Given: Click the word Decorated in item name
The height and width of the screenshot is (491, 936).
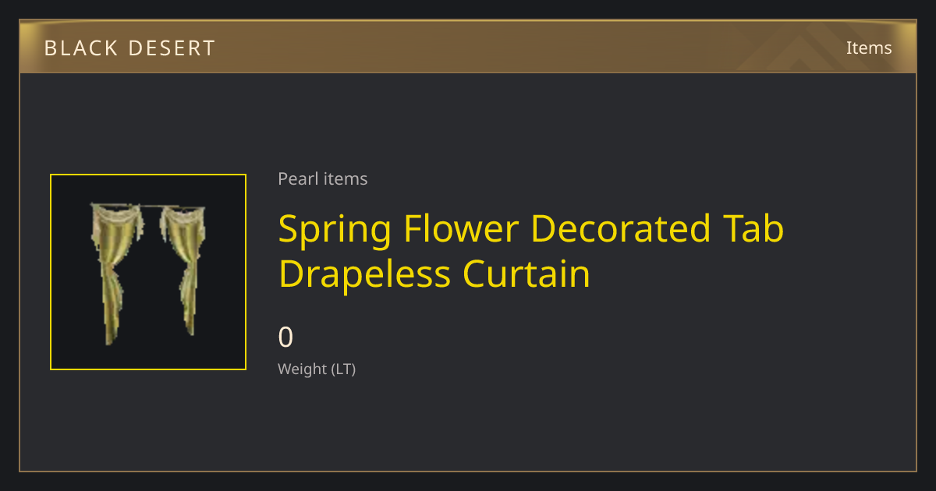Looking at the screenshot, I should click(x=621, y=228).
